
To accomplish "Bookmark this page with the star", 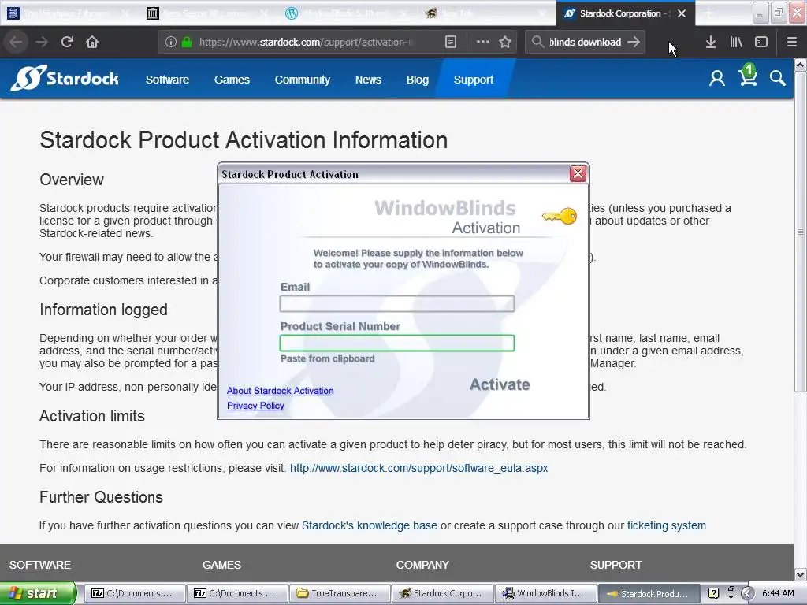I will coord(505,42).
